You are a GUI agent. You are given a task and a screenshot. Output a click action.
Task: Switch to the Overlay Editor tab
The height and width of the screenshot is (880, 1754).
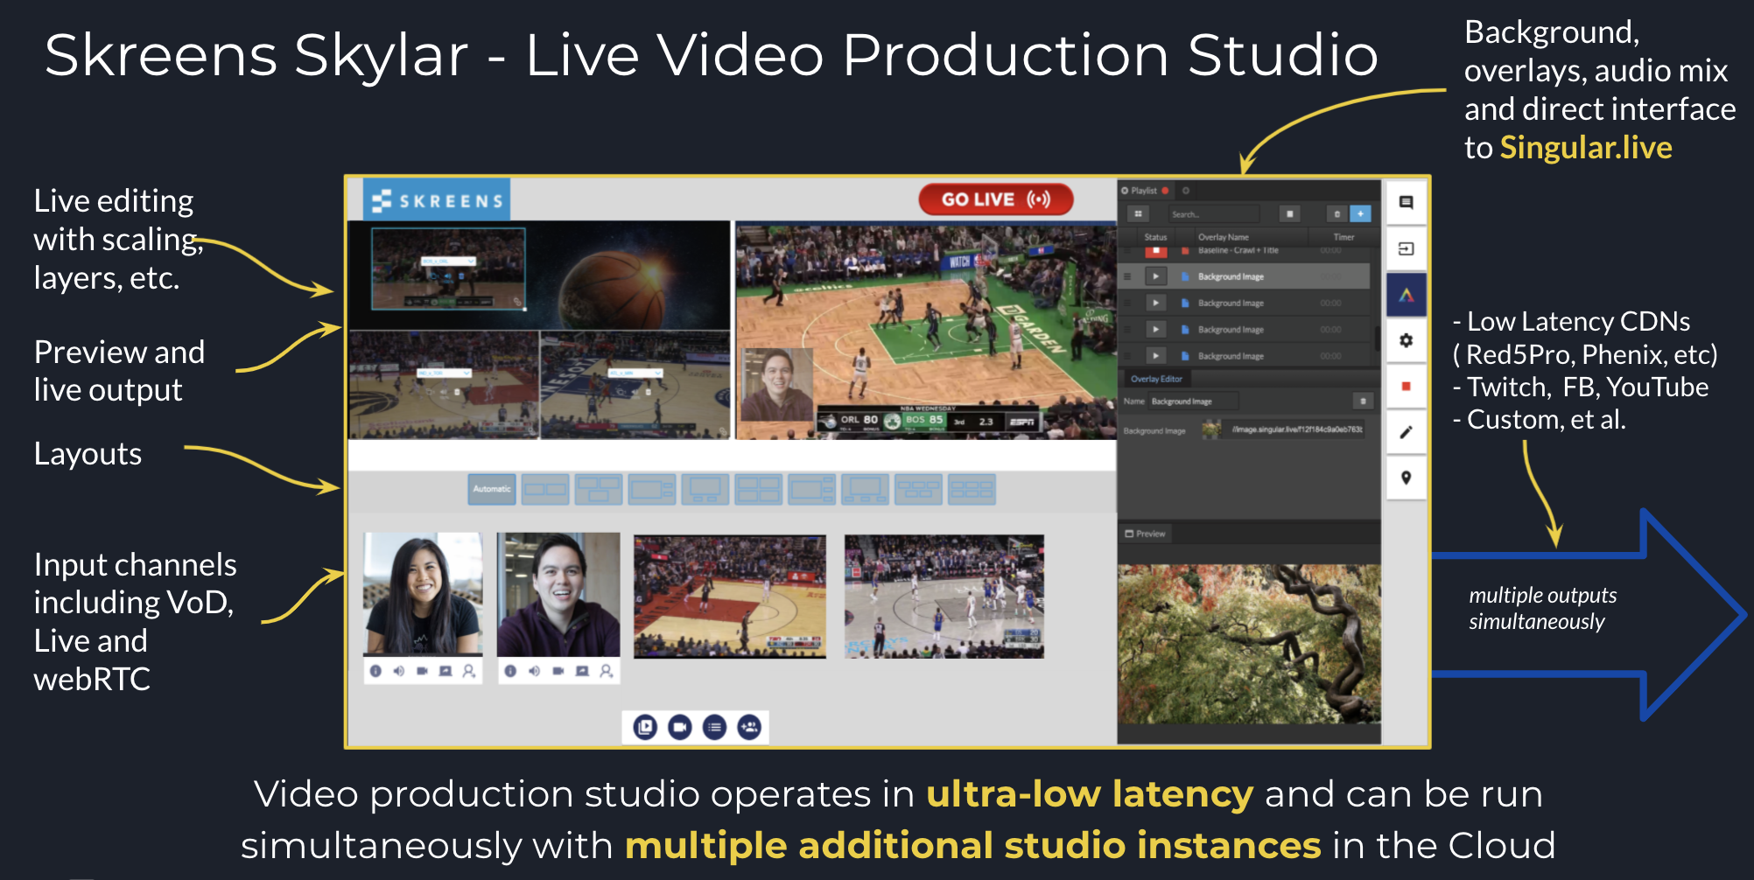(1156, 379)
